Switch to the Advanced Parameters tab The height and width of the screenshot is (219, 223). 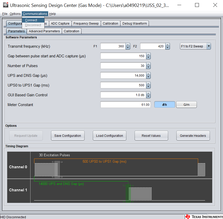[x=44, y=31]
